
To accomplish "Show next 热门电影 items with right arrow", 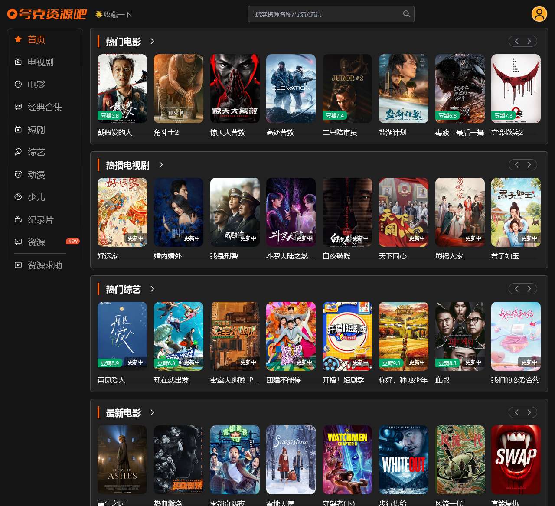I will click(x=529, y=41).
